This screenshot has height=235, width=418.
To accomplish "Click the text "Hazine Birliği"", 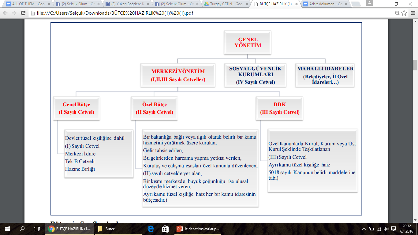I will [80, 169].
